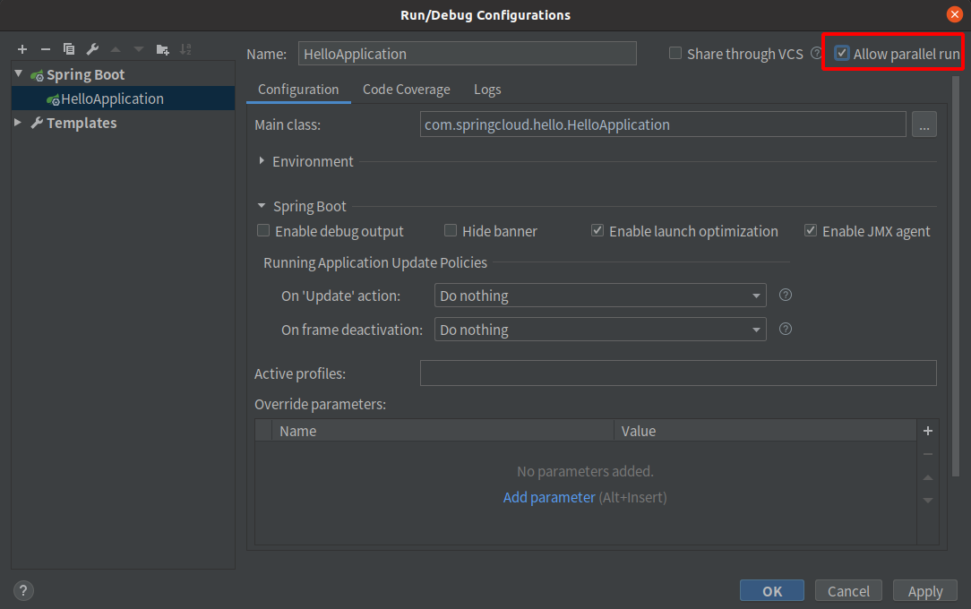Select HelloApplication in the configuration tree
Screen dimensions: 971x609
point(124,99)
